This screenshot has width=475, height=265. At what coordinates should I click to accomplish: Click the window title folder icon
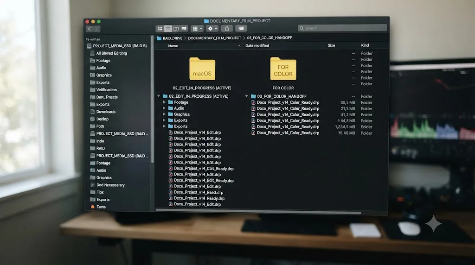tap(206, 21)
